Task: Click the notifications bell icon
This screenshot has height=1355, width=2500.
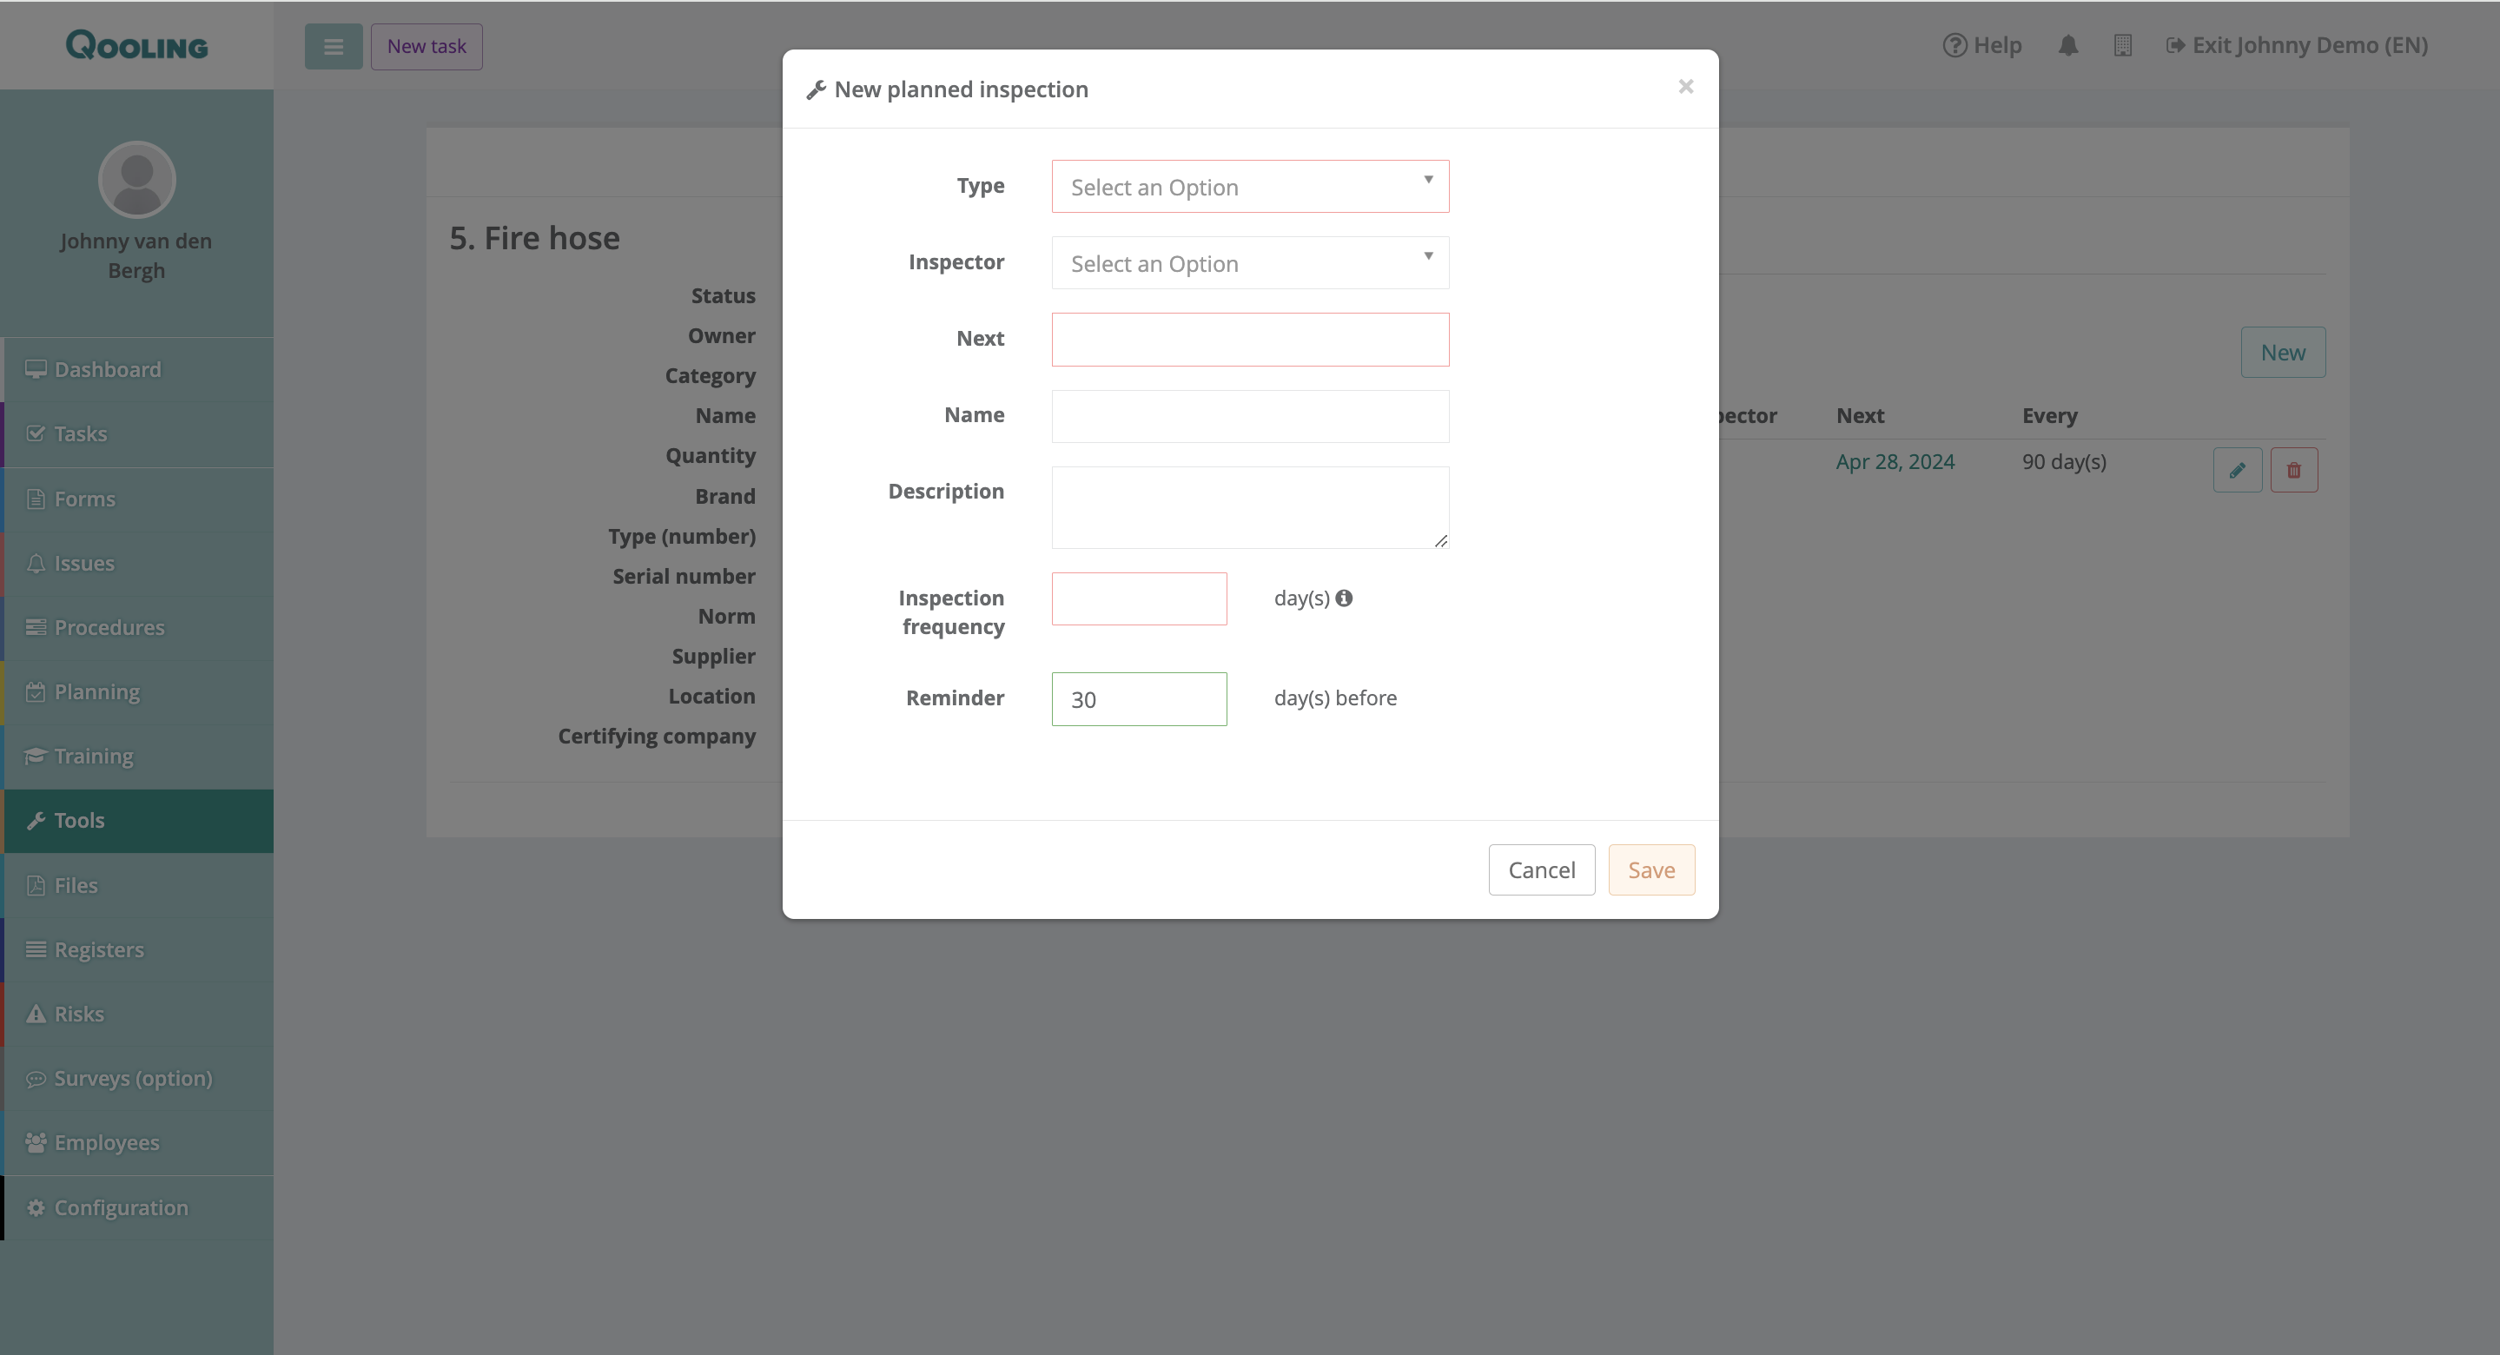Action: (x=2068, y=46)
